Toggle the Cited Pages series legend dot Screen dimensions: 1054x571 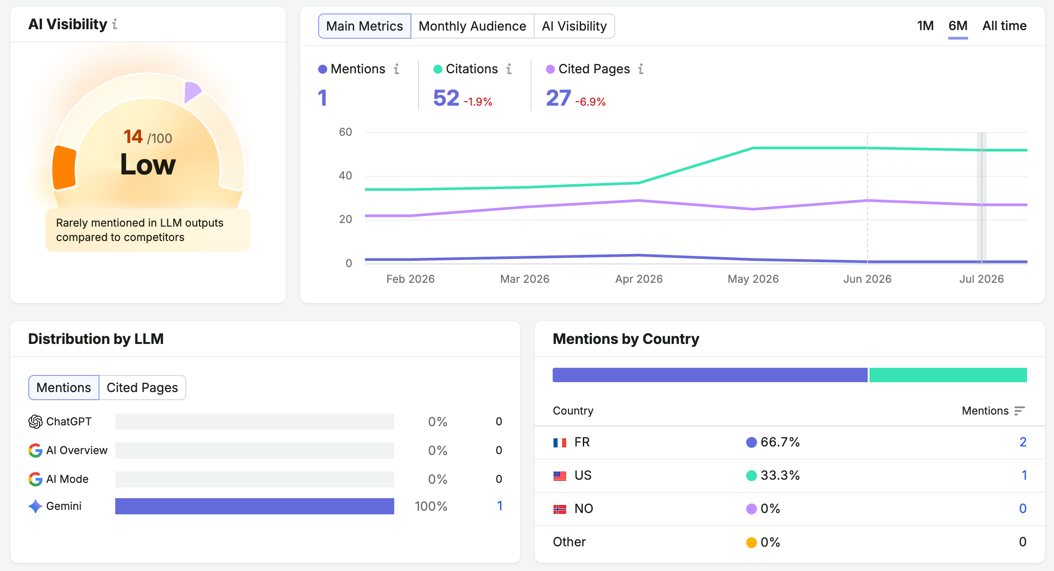coord(550,69)
